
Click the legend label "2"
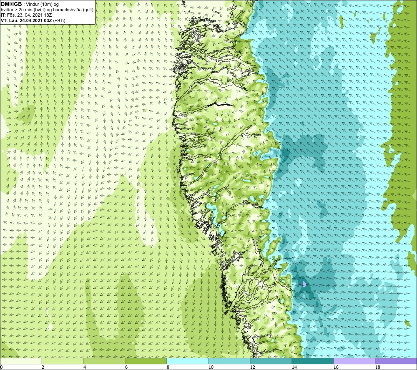43,367
